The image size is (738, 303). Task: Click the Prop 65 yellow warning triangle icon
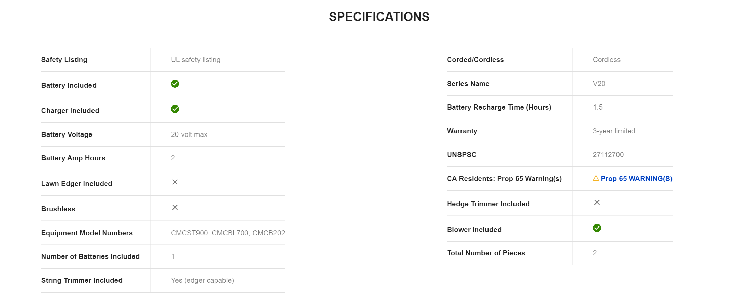596,178
